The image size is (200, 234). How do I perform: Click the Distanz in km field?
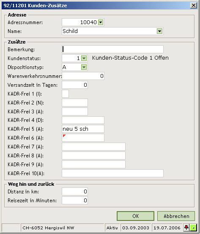tap(75, 191)
